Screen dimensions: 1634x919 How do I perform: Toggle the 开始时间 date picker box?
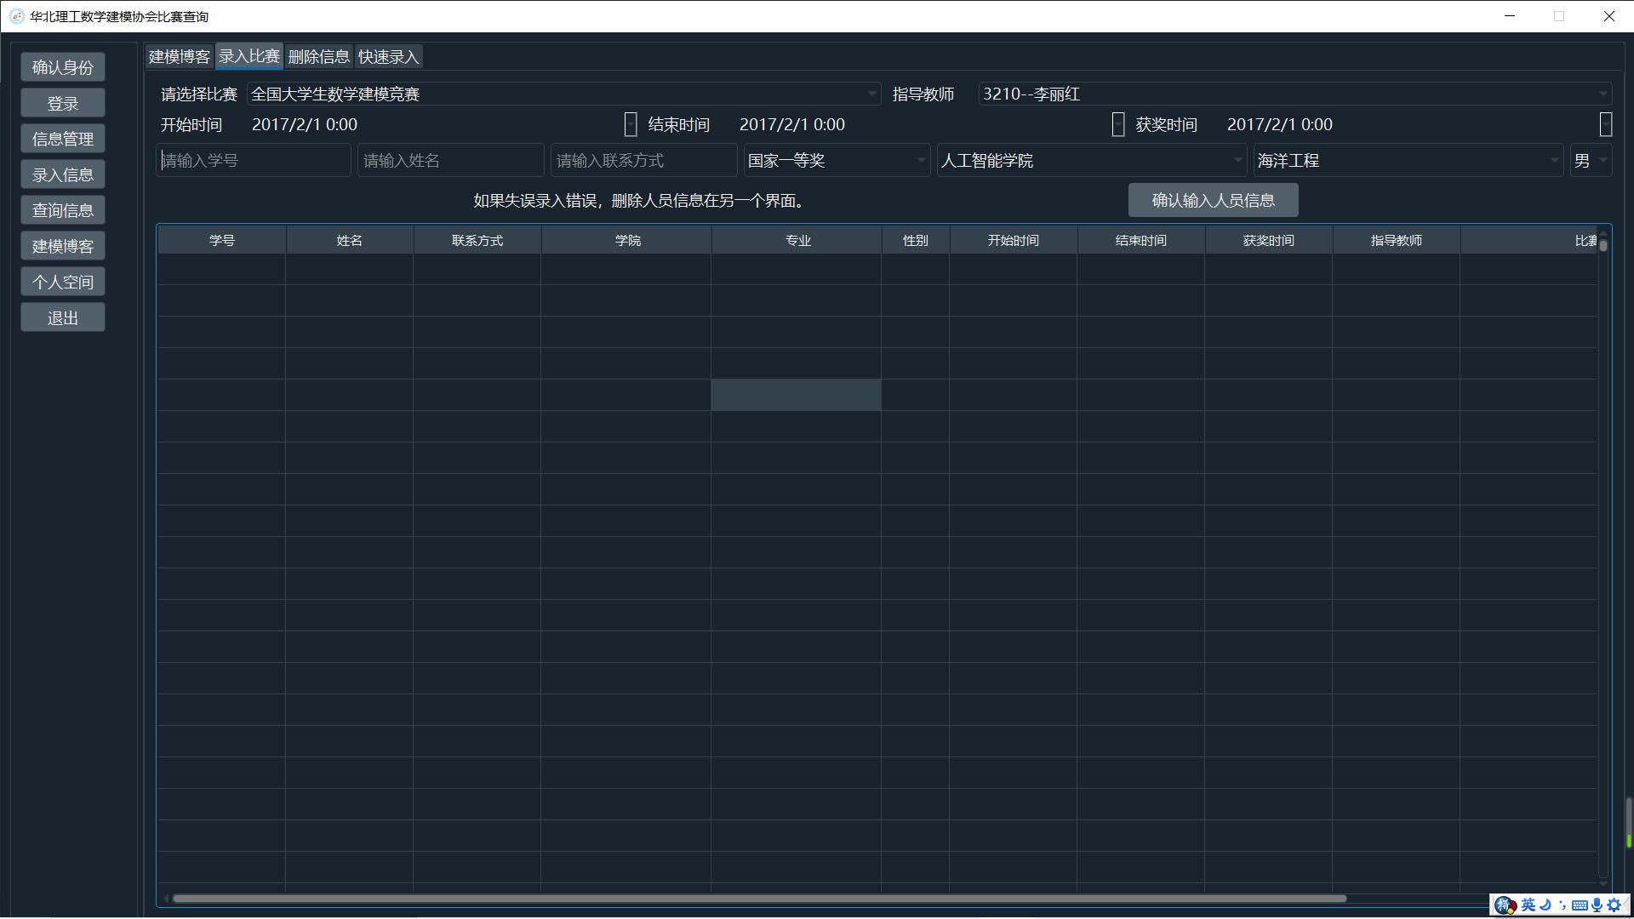tap(631, 124)
